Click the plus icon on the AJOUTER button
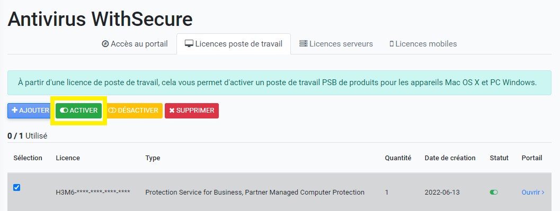This screenshot has height=211, width=560. pos(15,110)
